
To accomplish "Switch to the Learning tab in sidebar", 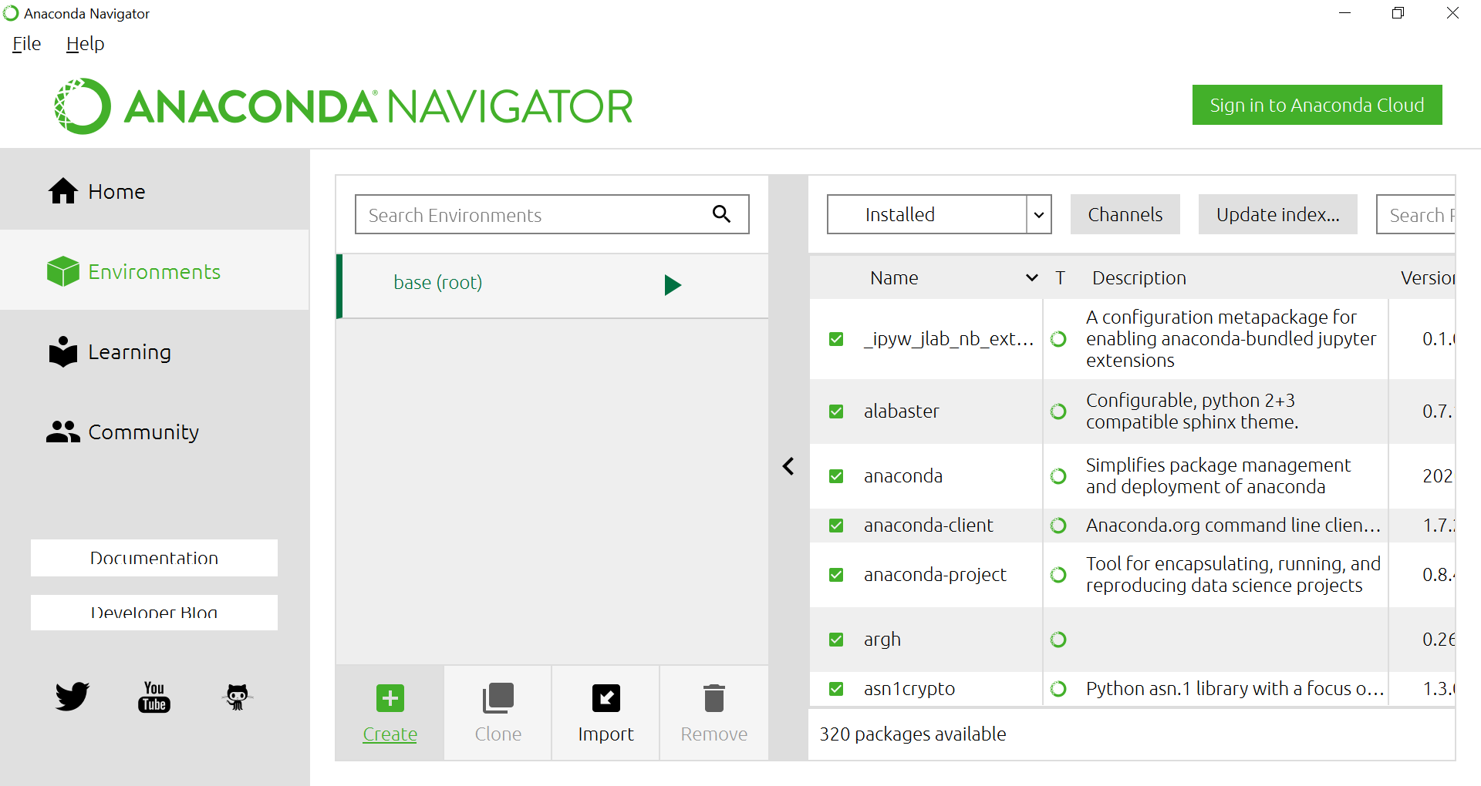I will click(x=129, y=352).
